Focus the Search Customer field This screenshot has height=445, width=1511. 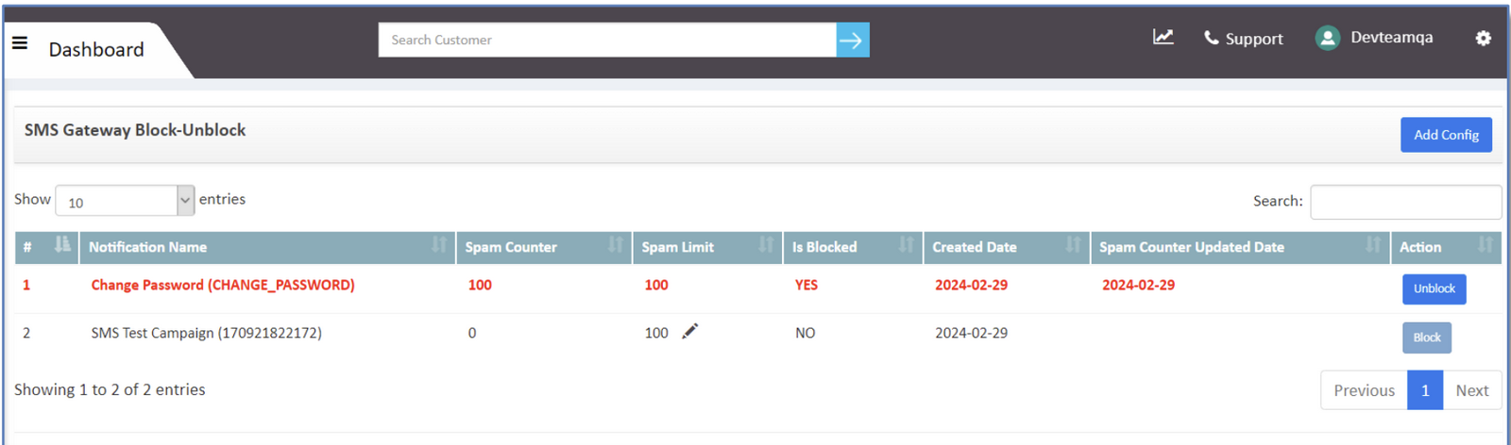point(607,40)
